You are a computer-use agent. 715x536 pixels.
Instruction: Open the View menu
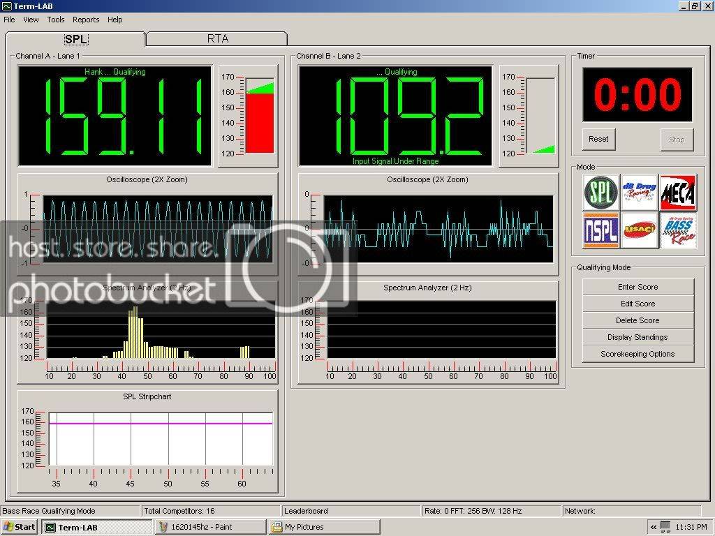pyautogui.click(x=31, y=20)
